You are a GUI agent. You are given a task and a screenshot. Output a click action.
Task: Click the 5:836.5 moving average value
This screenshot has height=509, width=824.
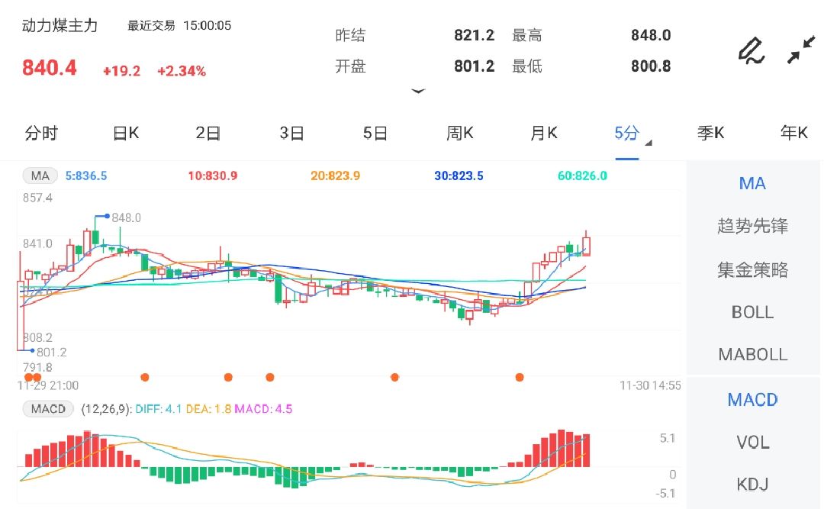tap(86, 176)
